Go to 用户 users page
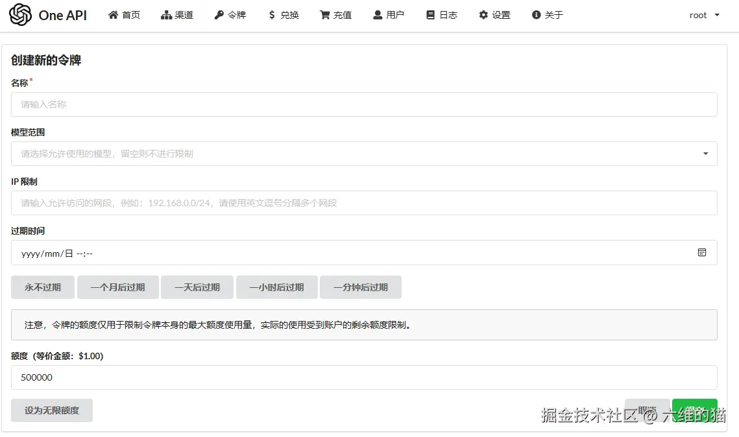 (389, 15)
